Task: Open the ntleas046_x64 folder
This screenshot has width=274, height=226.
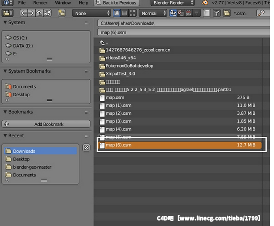Action: (180, 58)
